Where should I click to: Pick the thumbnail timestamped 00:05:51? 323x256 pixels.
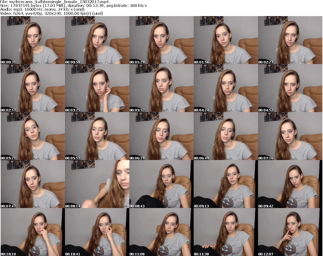[x=97, y=136]
